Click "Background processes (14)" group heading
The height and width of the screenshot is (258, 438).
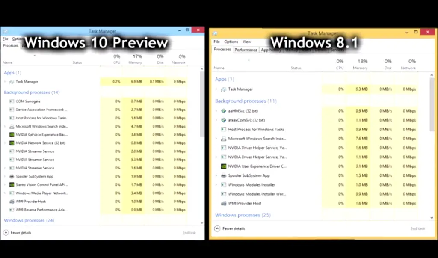point(32,92)
